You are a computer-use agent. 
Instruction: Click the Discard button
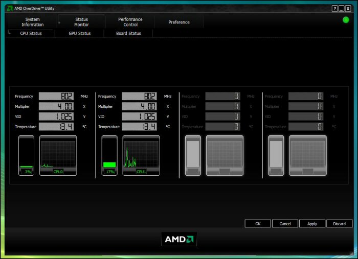point(339,224)
